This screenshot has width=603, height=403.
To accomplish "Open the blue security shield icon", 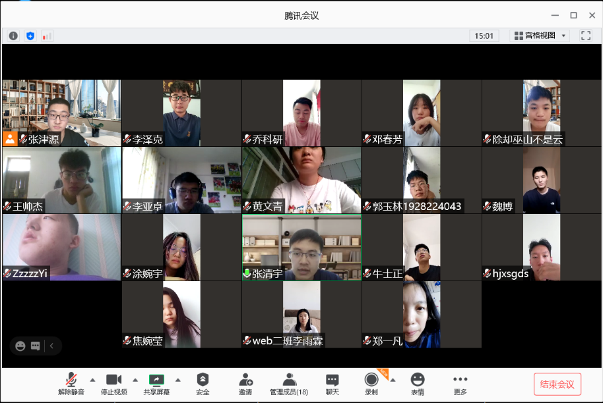I will 30,36.
